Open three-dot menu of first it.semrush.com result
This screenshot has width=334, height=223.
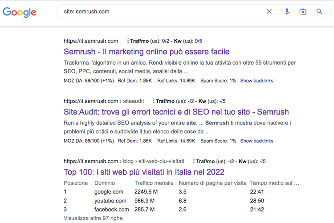pos(128,41)
